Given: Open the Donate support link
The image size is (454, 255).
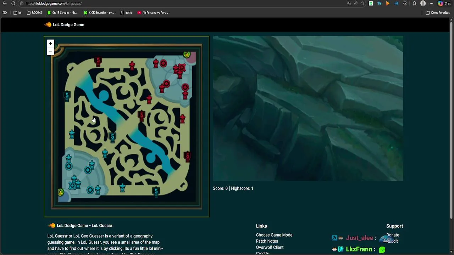Looking at the screenshot, I should point(393,235).
